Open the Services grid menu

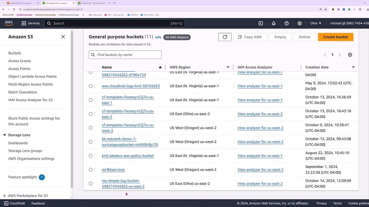click(x=30, y=23)
